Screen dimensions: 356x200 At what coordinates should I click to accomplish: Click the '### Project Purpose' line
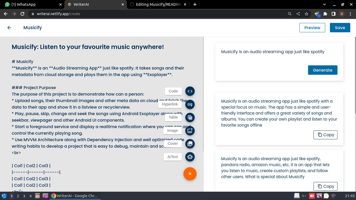pos(34,87)
